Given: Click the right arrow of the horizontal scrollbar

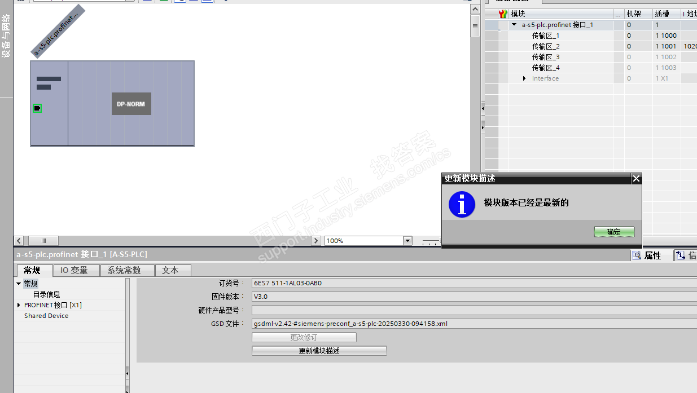Looking at the screenshot, I should click(316, 241).
